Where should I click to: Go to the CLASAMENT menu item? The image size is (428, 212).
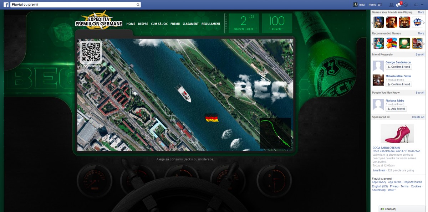(190, 24)
